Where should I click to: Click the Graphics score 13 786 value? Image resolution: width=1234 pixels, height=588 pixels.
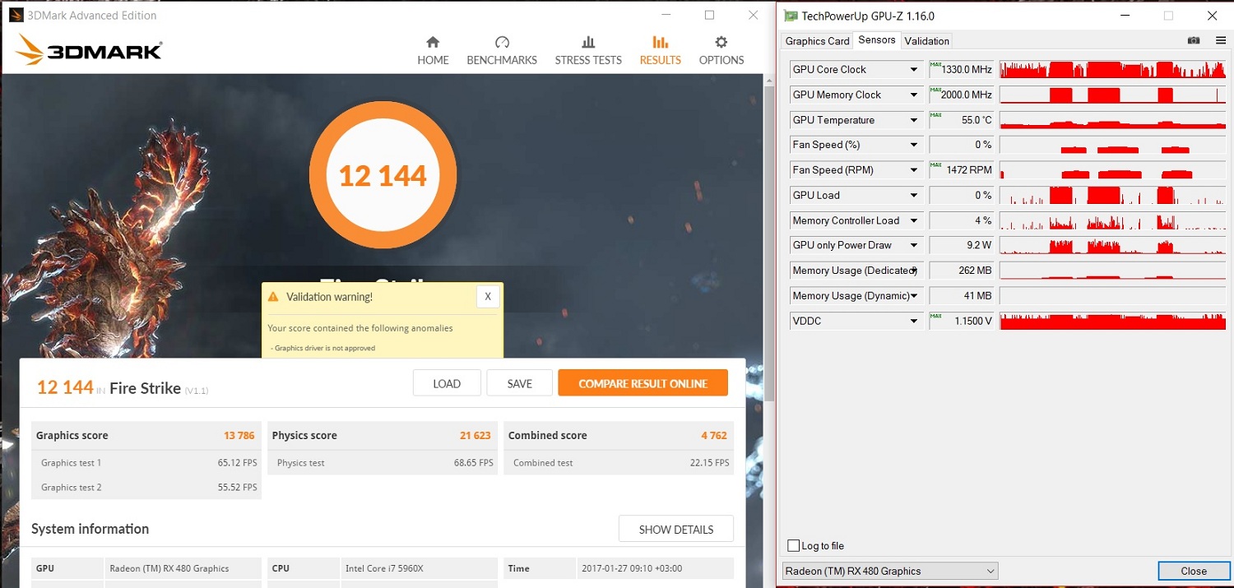(x=239, y=436)
